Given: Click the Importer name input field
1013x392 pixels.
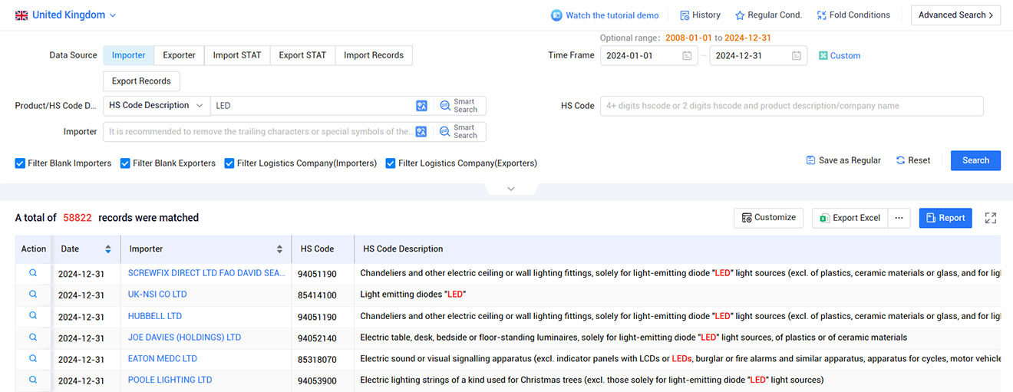Looking at the screenshot, I should [259, 132].
